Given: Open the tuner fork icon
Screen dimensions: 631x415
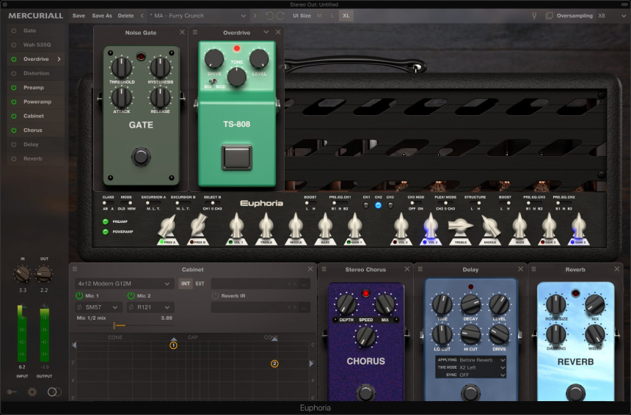Looking at the screenshot, I should 534,15.
